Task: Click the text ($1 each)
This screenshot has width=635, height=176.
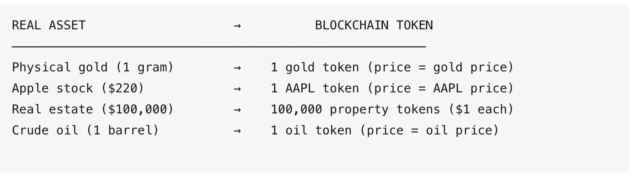Action: point(481,109)
